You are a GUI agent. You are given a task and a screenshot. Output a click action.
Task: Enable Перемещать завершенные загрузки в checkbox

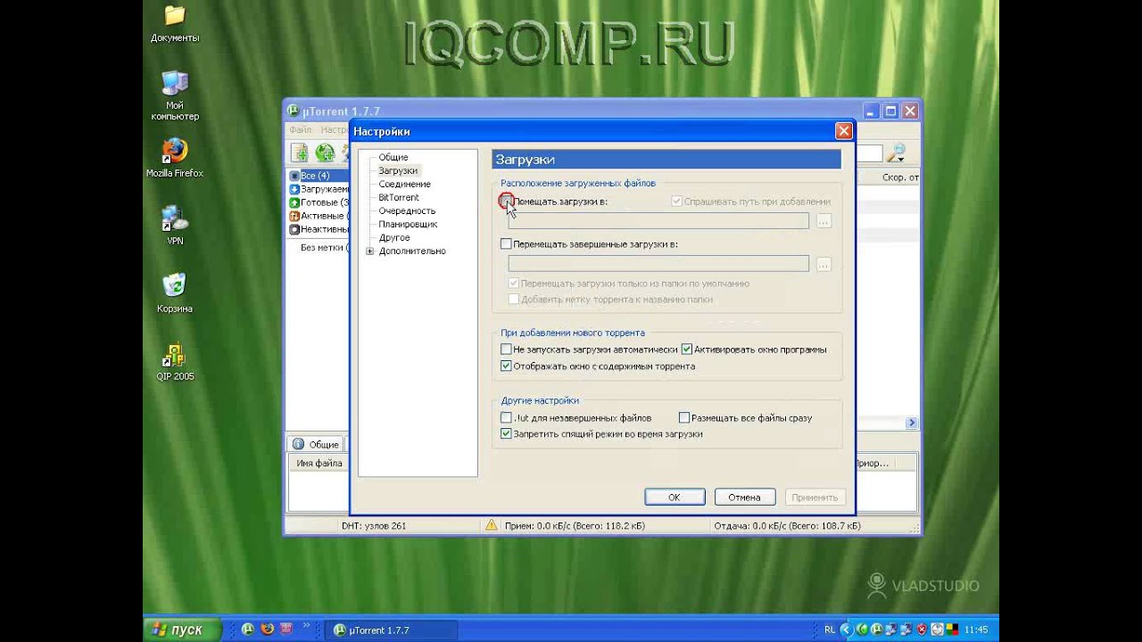click(x=506, y=243)
